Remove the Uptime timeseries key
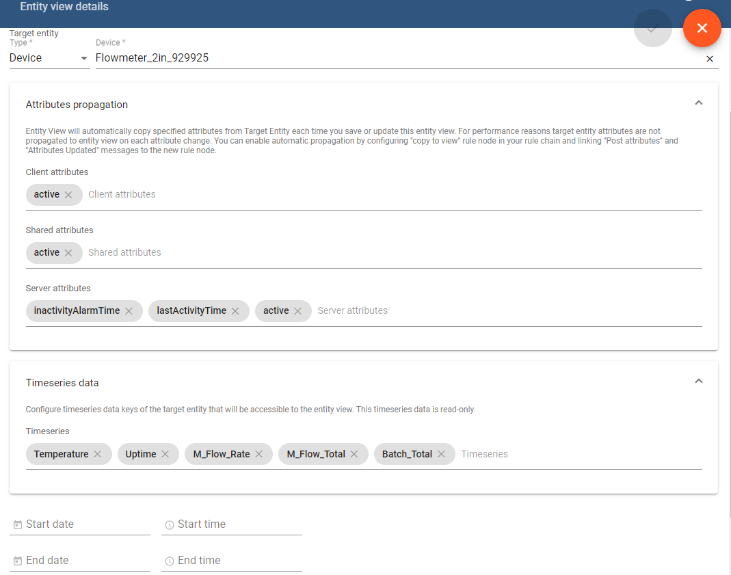 point(165,453)
